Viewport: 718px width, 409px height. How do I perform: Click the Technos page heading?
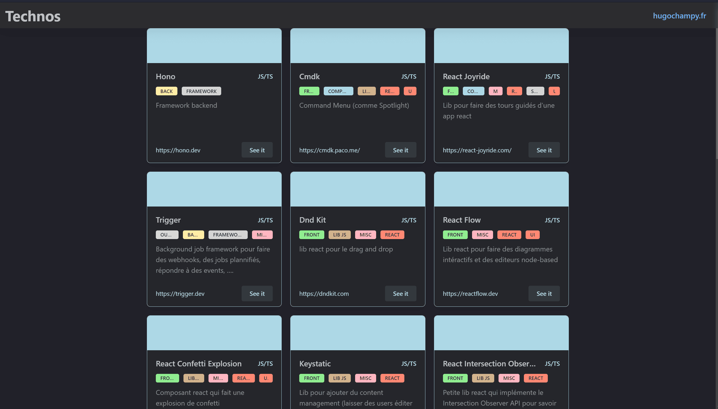[x=33, y=16]
